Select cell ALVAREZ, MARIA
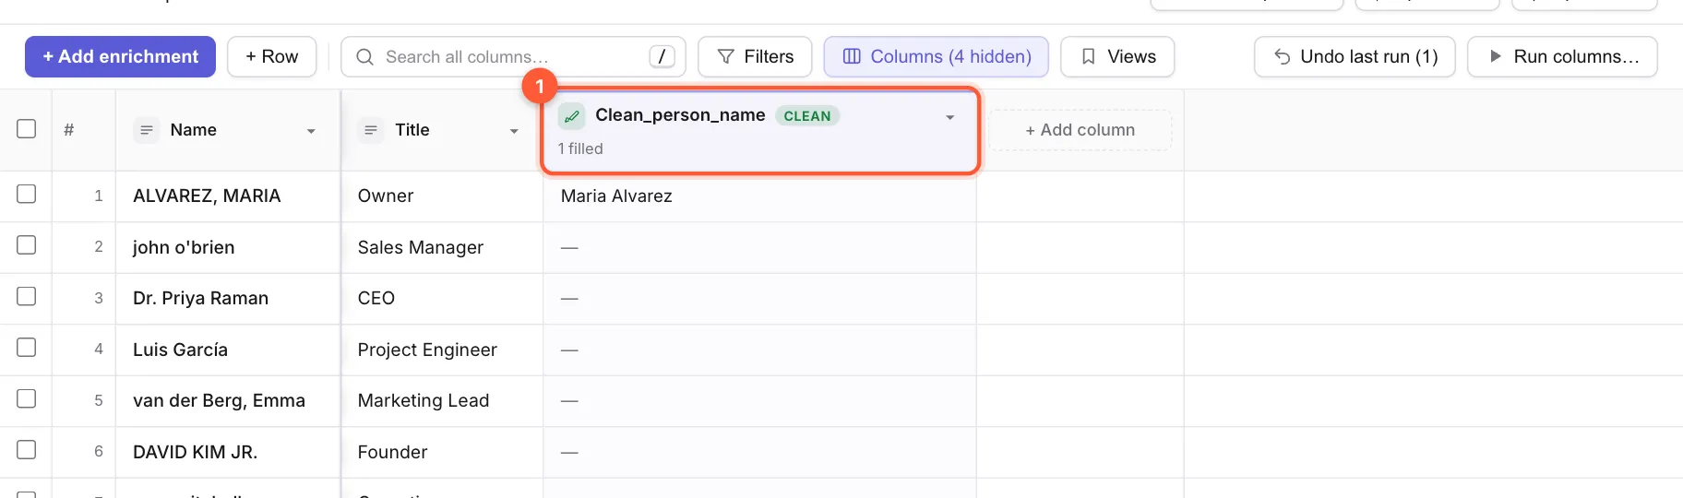The height and width of the screenshot is (498, 1683). (x=228, y=196)
